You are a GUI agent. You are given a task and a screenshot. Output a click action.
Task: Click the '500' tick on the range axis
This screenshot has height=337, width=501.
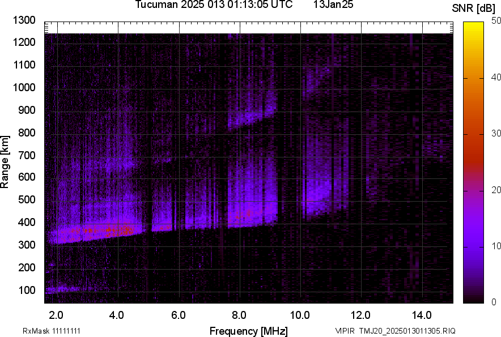point(26,200)
